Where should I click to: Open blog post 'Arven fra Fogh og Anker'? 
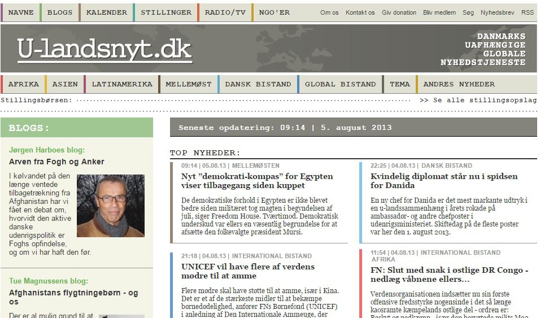tap(56, 162)
